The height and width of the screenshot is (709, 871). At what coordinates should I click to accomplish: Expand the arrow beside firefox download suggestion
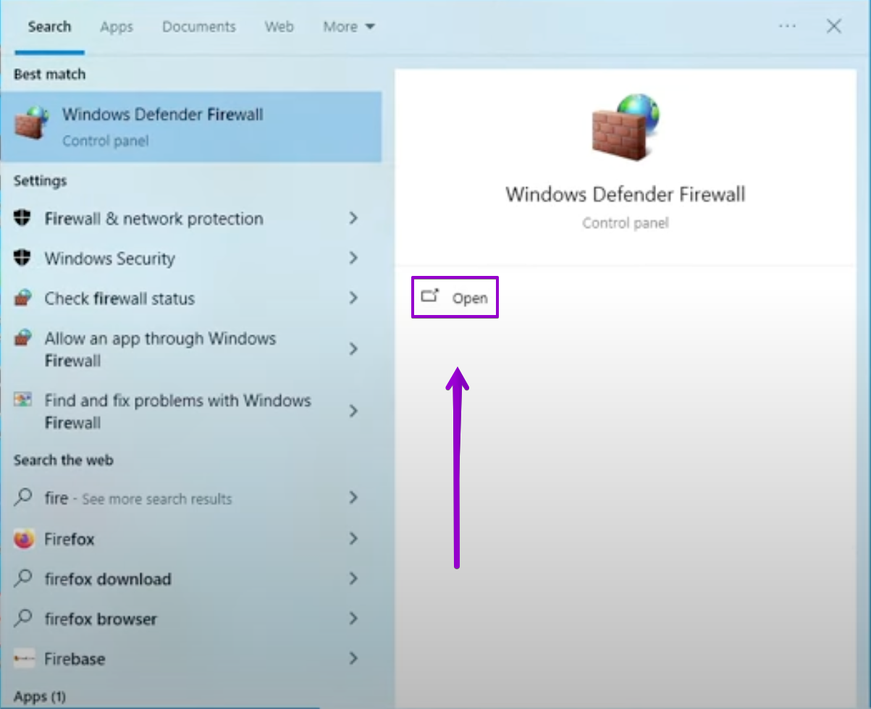(x=353, y=579)
